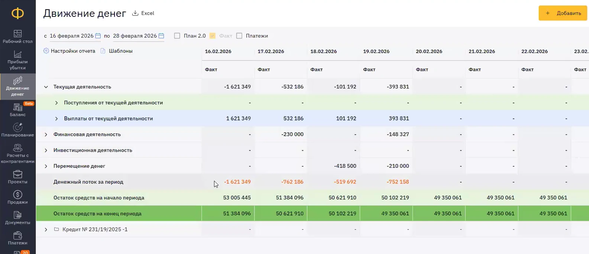Click closing balance 51 384 096 for 16.02.2026
This screenshot has width=589, height=254.
(x=237, y=213)
